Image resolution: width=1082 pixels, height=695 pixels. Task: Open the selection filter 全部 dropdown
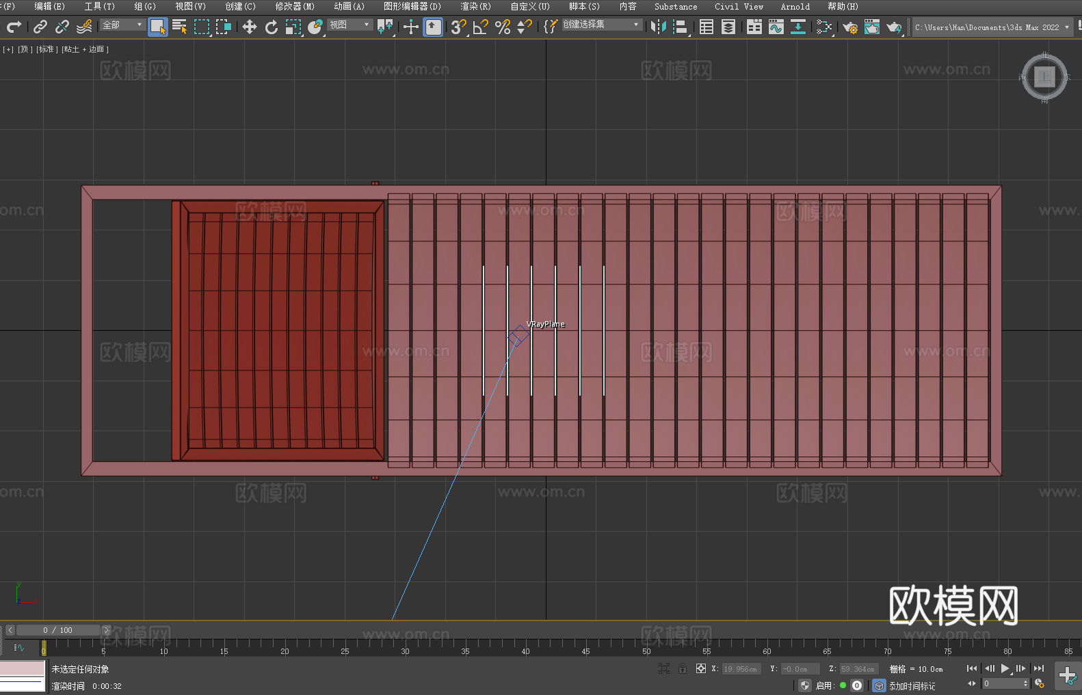(x=122, y=25)
